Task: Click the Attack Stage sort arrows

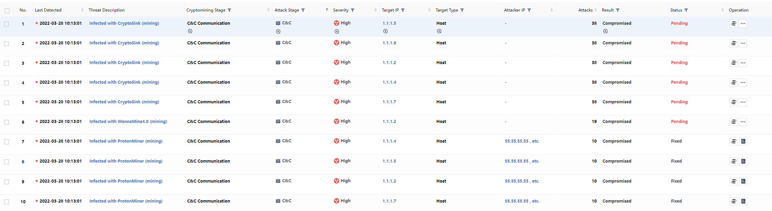Action: tap(327, 10)
